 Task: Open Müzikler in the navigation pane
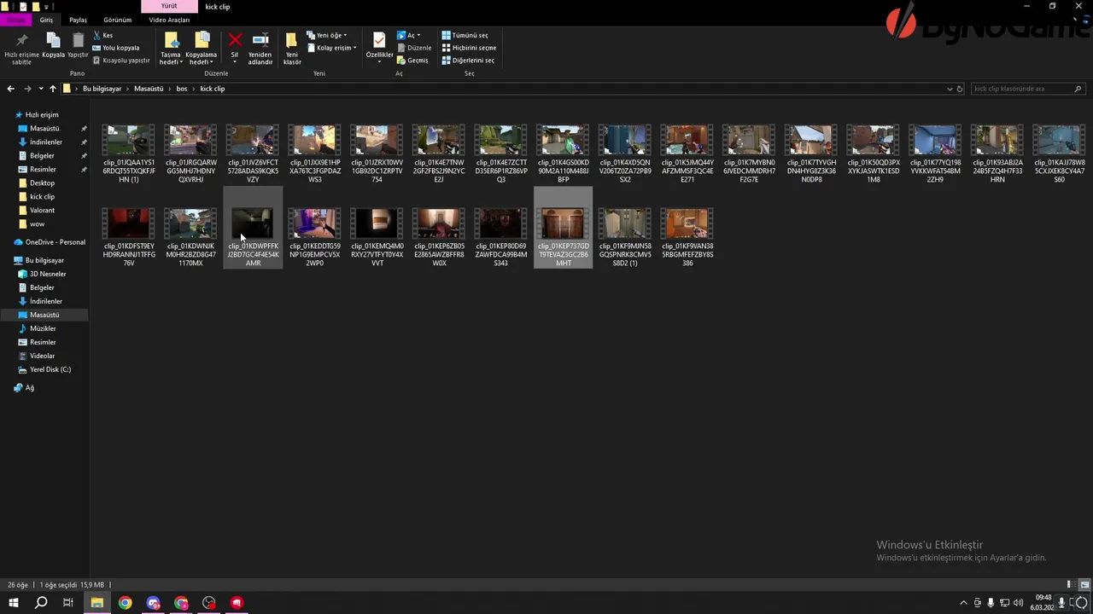pos(43,328)
